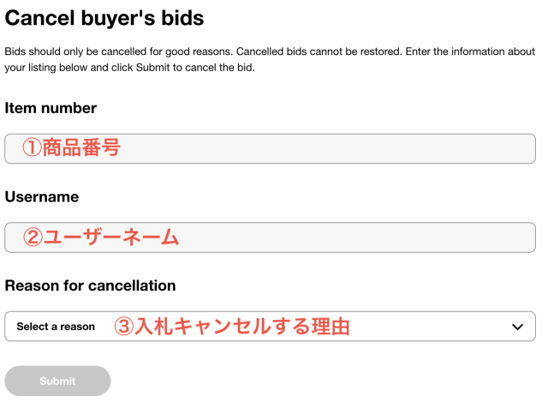Click the "Select a reason" placeholder text
The height and width of the screenshot is (409, 548).
pos(56,327)
